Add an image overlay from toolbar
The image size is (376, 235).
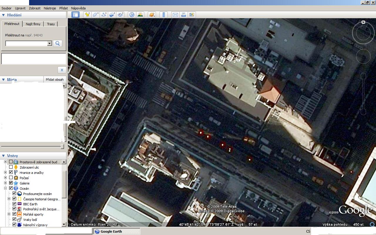pos(112,15)
